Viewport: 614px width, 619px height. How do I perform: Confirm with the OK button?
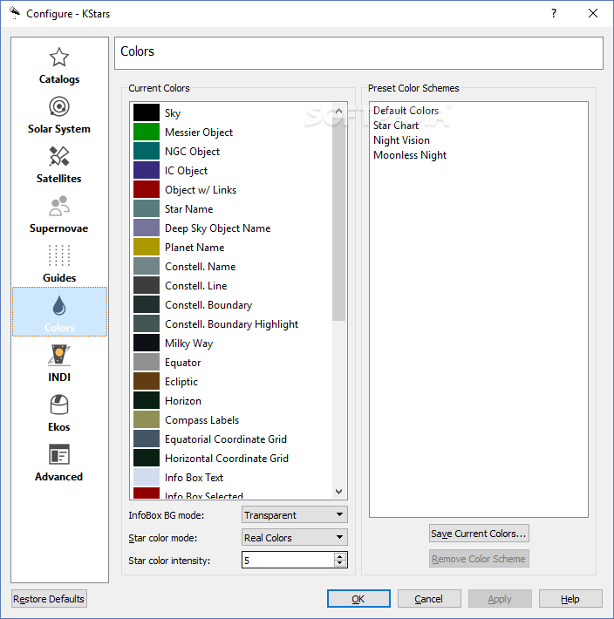click(358, 599)
